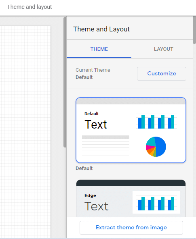Click the blank report canvas grid
This screenshot has width=196, height=239.
coord(25,131)
